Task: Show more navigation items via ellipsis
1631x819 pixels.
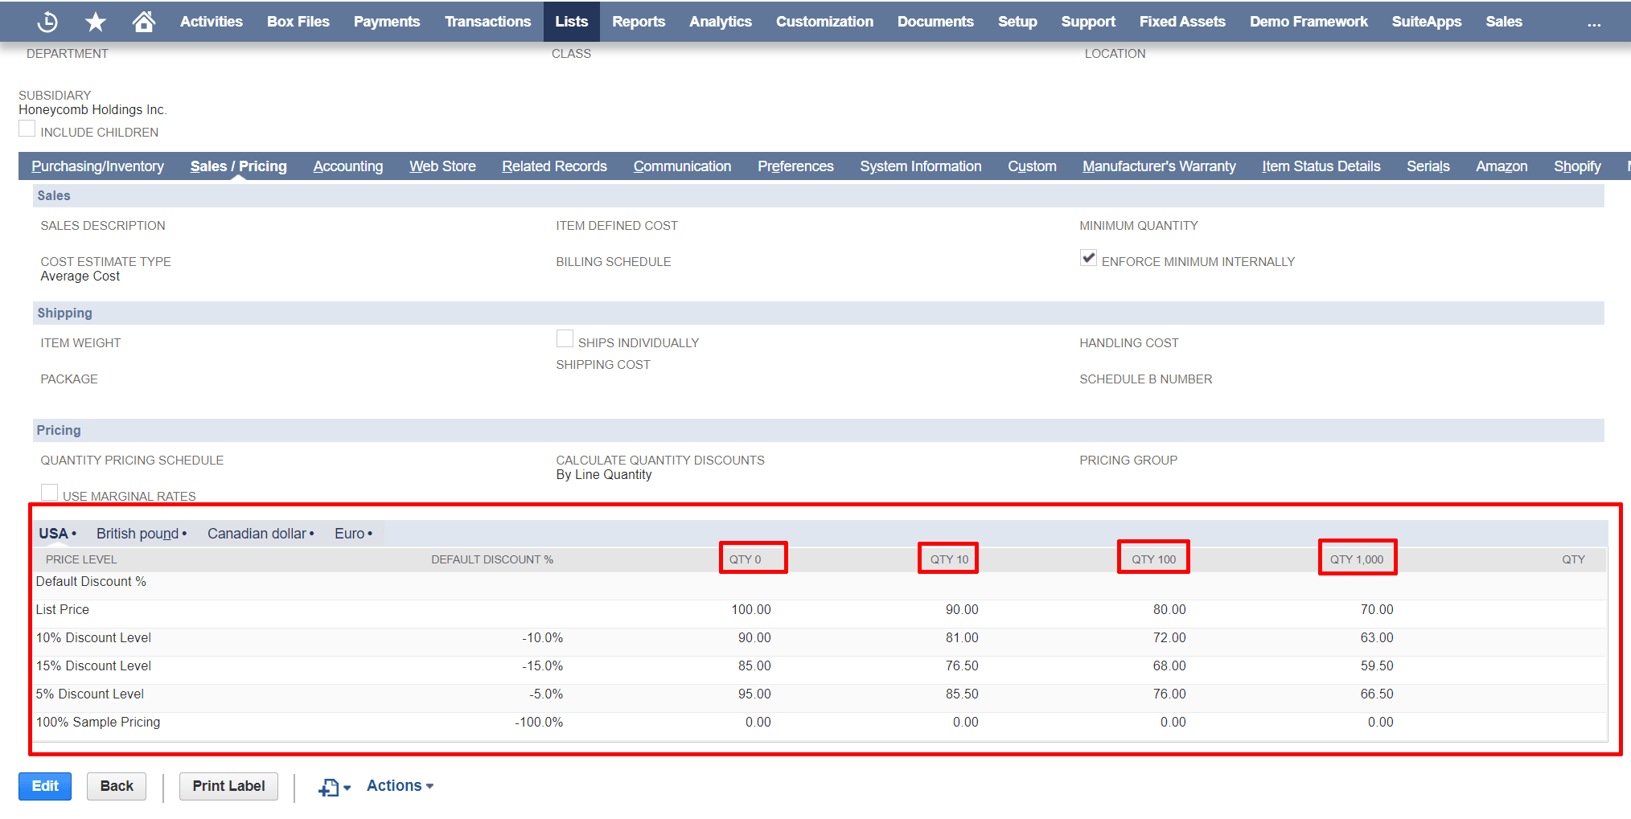Action: (1593, 23)
